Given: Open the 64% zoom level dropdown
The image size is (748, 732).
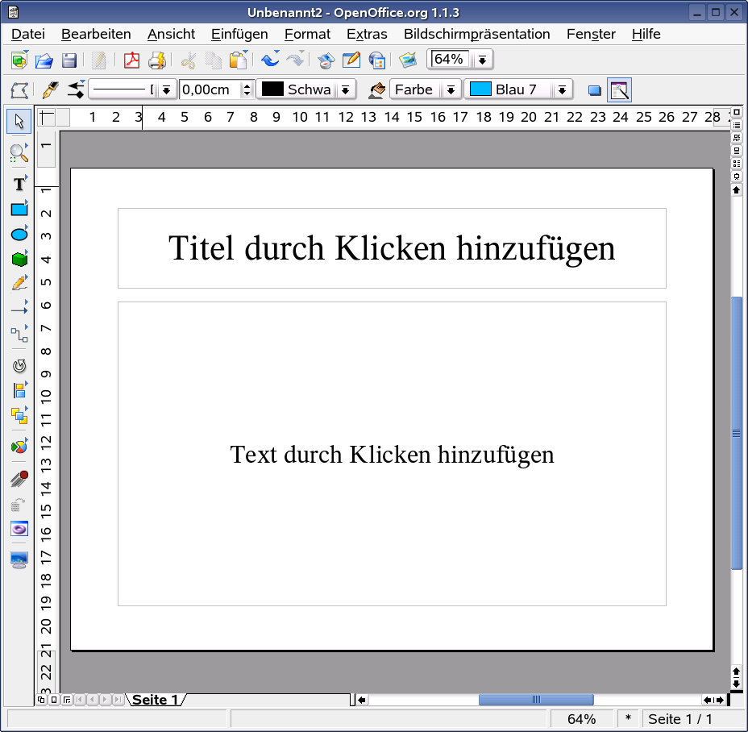Looking at the screenshot, I should (481, 59).
